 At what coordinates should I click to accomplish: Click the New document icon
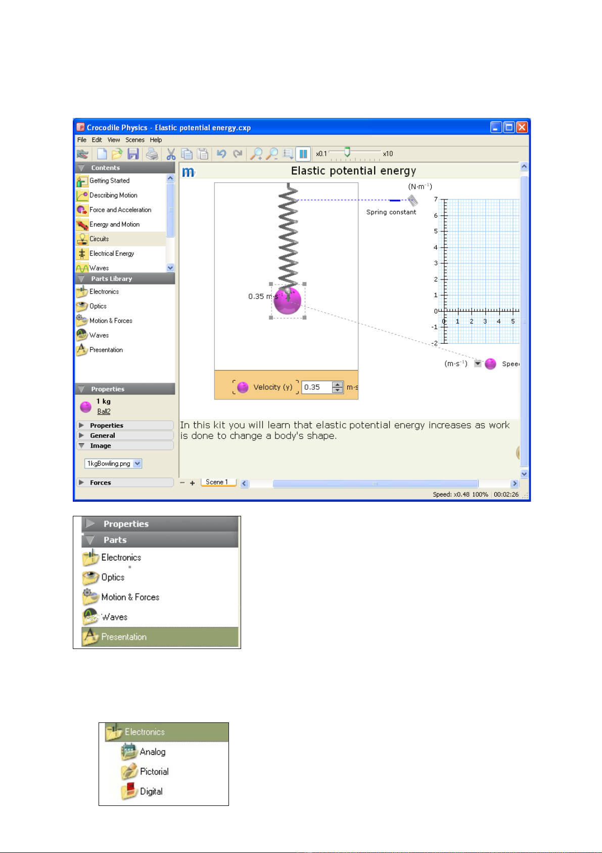point(102,154)
